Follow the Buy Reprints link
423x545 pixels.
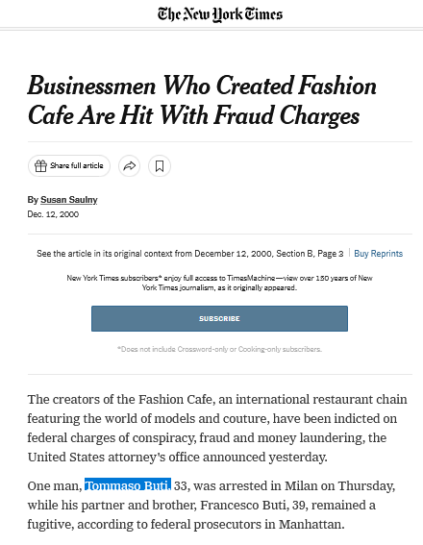(x=378, y=254)
